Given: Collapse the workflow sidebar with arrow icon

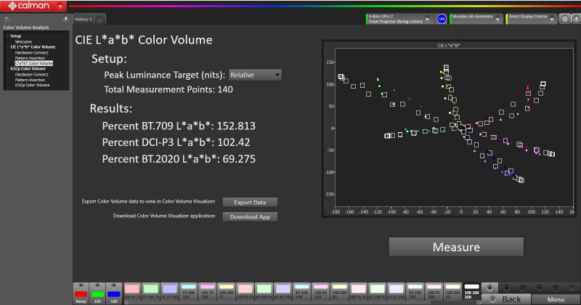Looking at the screenshot, I should click(67, 18).
